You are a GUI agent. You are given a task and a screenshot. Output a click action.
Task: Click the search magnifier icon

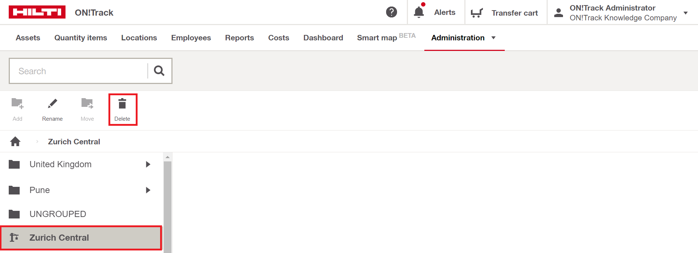[159, 71]
